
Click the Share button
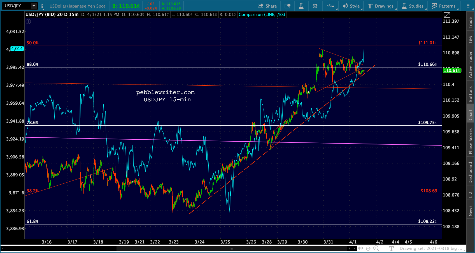(x=267, y=6)
